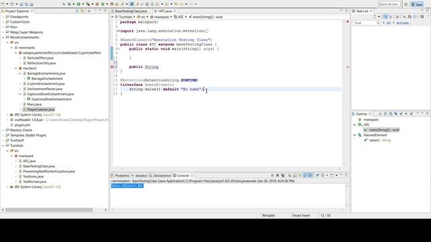Select ATC.java under mainpack
Screen dimensions: 431x242
tap(29, 161)
